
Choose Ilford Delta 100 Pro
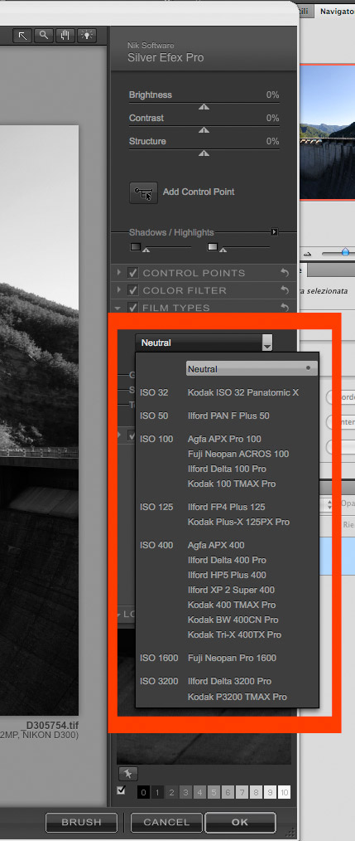pyautogui.click(x=227, y=469)
